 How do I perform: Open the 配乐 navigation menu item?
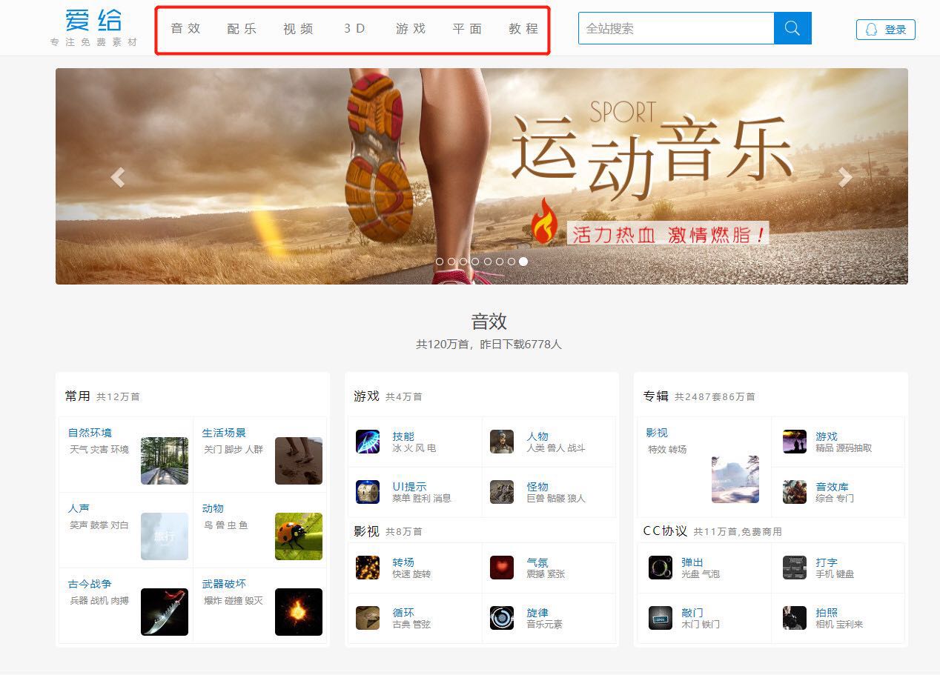(242, 29)
